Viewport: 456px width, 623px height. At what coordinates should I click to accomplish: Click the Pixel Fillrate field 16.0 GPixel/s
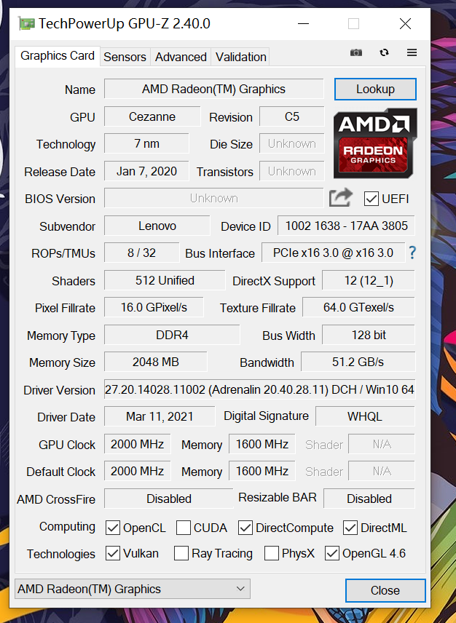[x=154, y=308]
